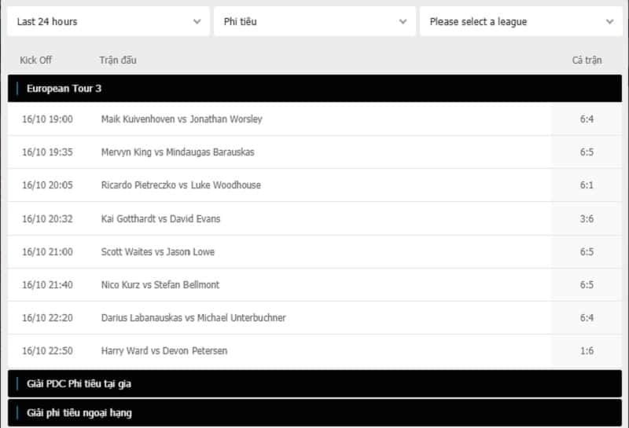
Task: Click the 6:1 score for Pietreczko match
Action: click(x=587, y=185)
